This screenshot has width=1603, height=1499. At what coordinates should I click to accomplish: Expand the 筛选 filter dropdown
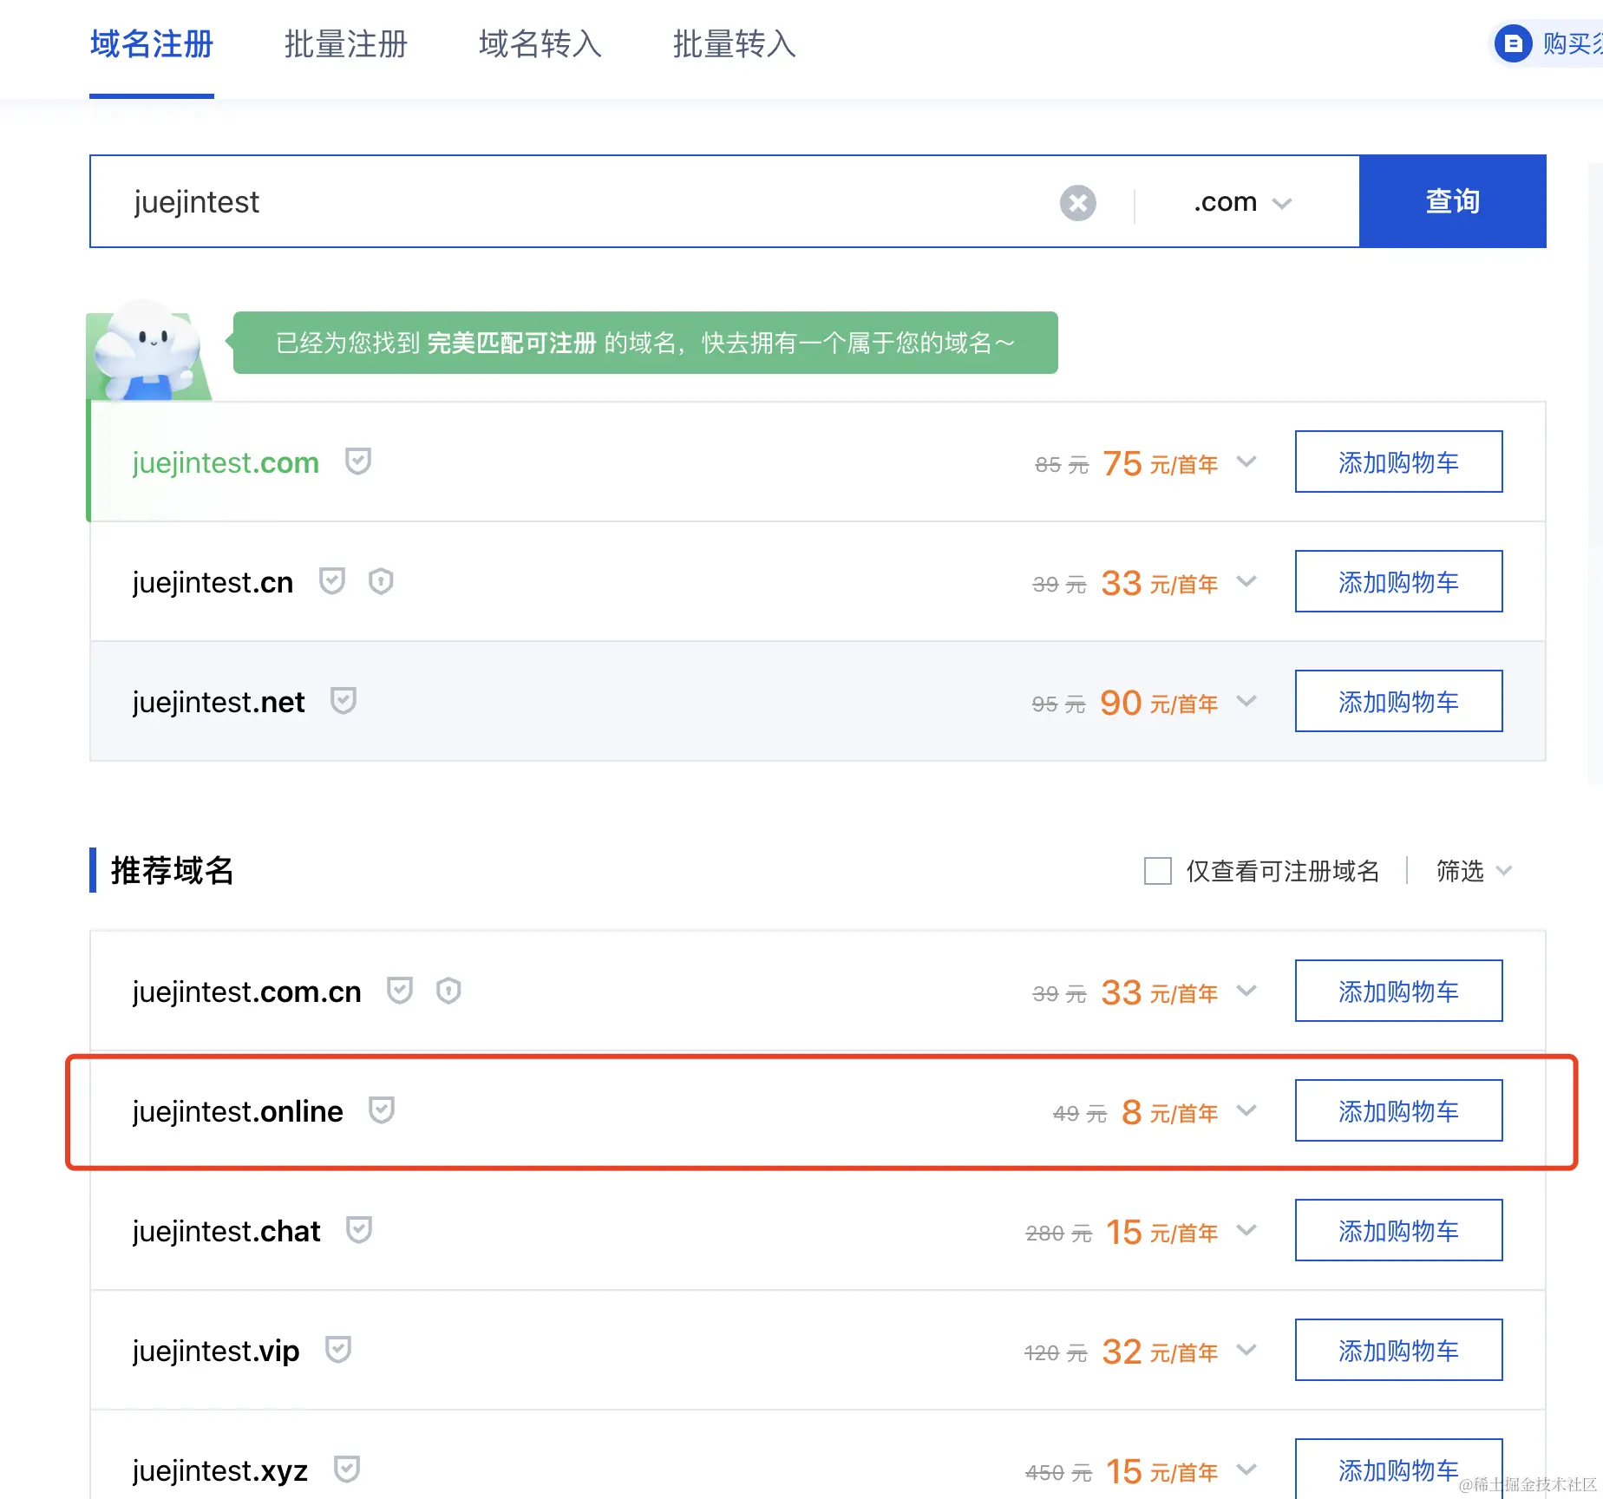point(1473,870)
